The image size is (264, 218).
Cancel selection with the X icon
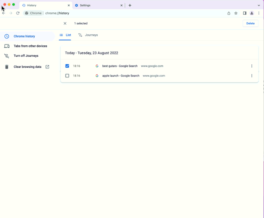click(65, 23)
